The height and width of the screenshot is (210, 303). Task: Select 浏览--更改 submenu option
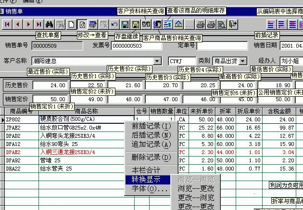pyautogui.click(x=196, y=188)
